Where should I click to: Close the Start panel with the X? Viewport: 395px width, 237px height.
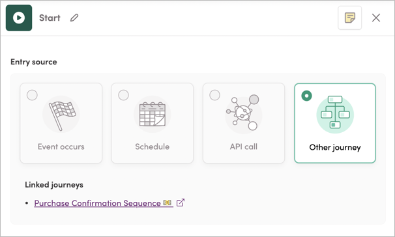coord(376,18)
